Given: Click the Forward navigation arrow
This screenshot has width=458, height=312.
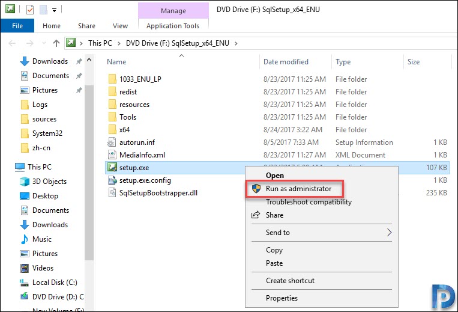Looking at the screenshot, I should (x=29, y=43).
